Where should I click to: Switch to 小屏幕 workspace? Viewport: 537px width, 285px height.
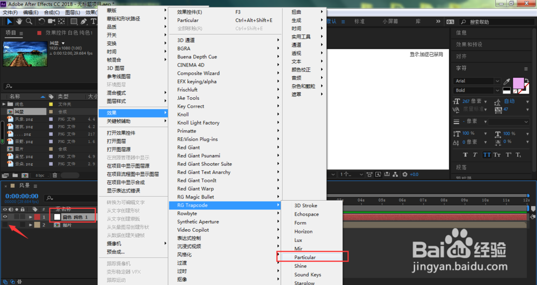pyautogui.click(x=390, y=21)
